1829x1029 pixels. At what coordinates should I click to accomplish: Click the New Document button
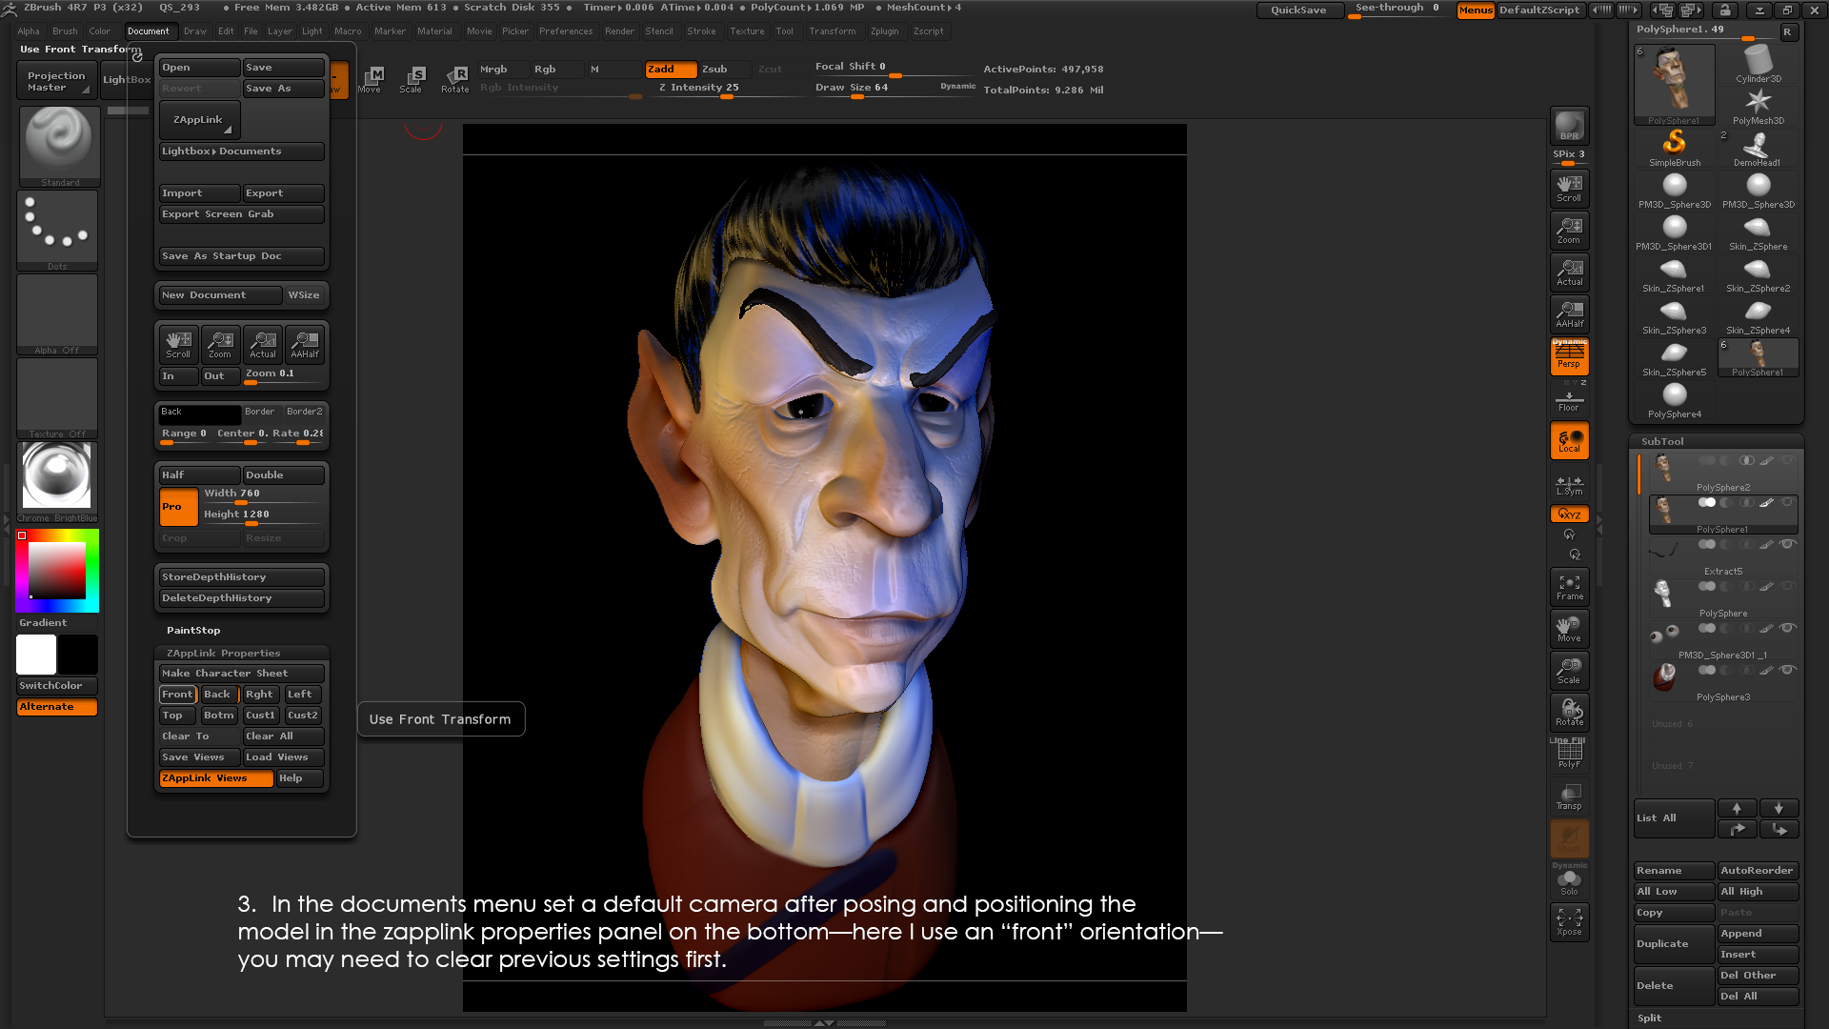point(219,295)
